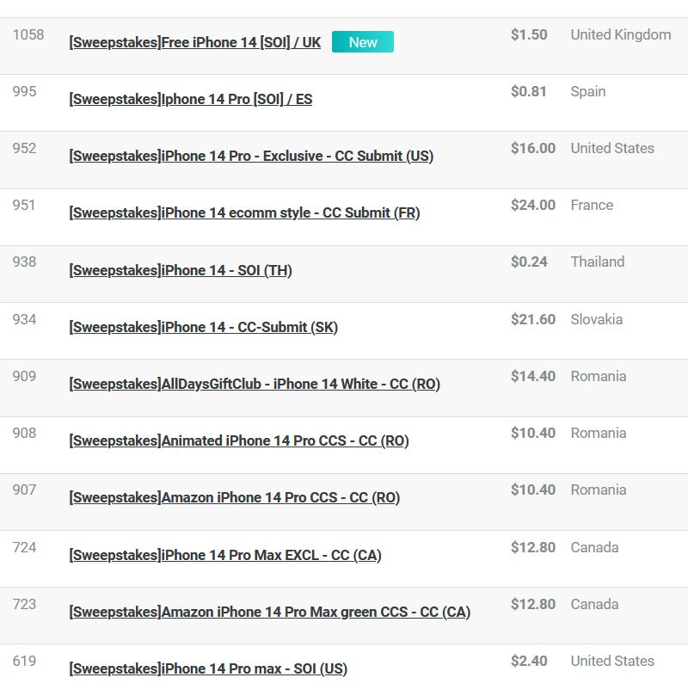Select offer ID 1058
The width and height of the screenshot is (688, 696).
point(28,34)
